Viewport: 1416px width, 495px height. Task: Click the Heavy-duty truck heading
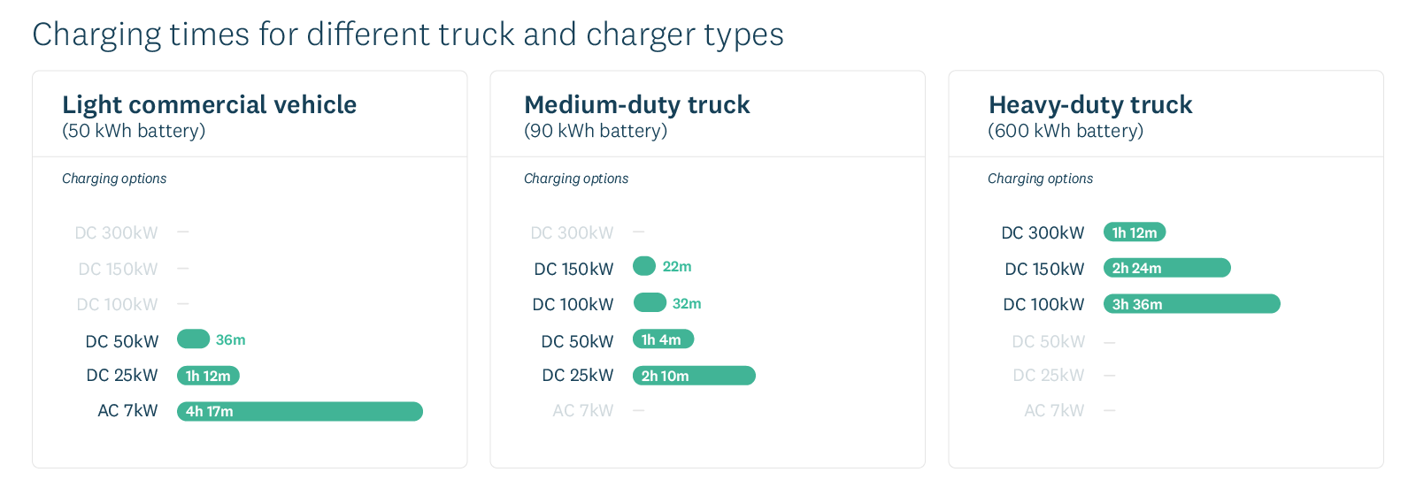click(1090, 104)
